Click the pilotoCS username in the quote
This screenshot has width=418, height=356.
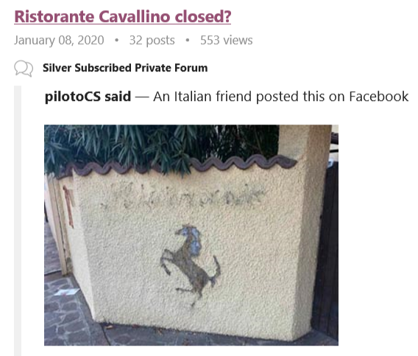click(x=73, y=97)
